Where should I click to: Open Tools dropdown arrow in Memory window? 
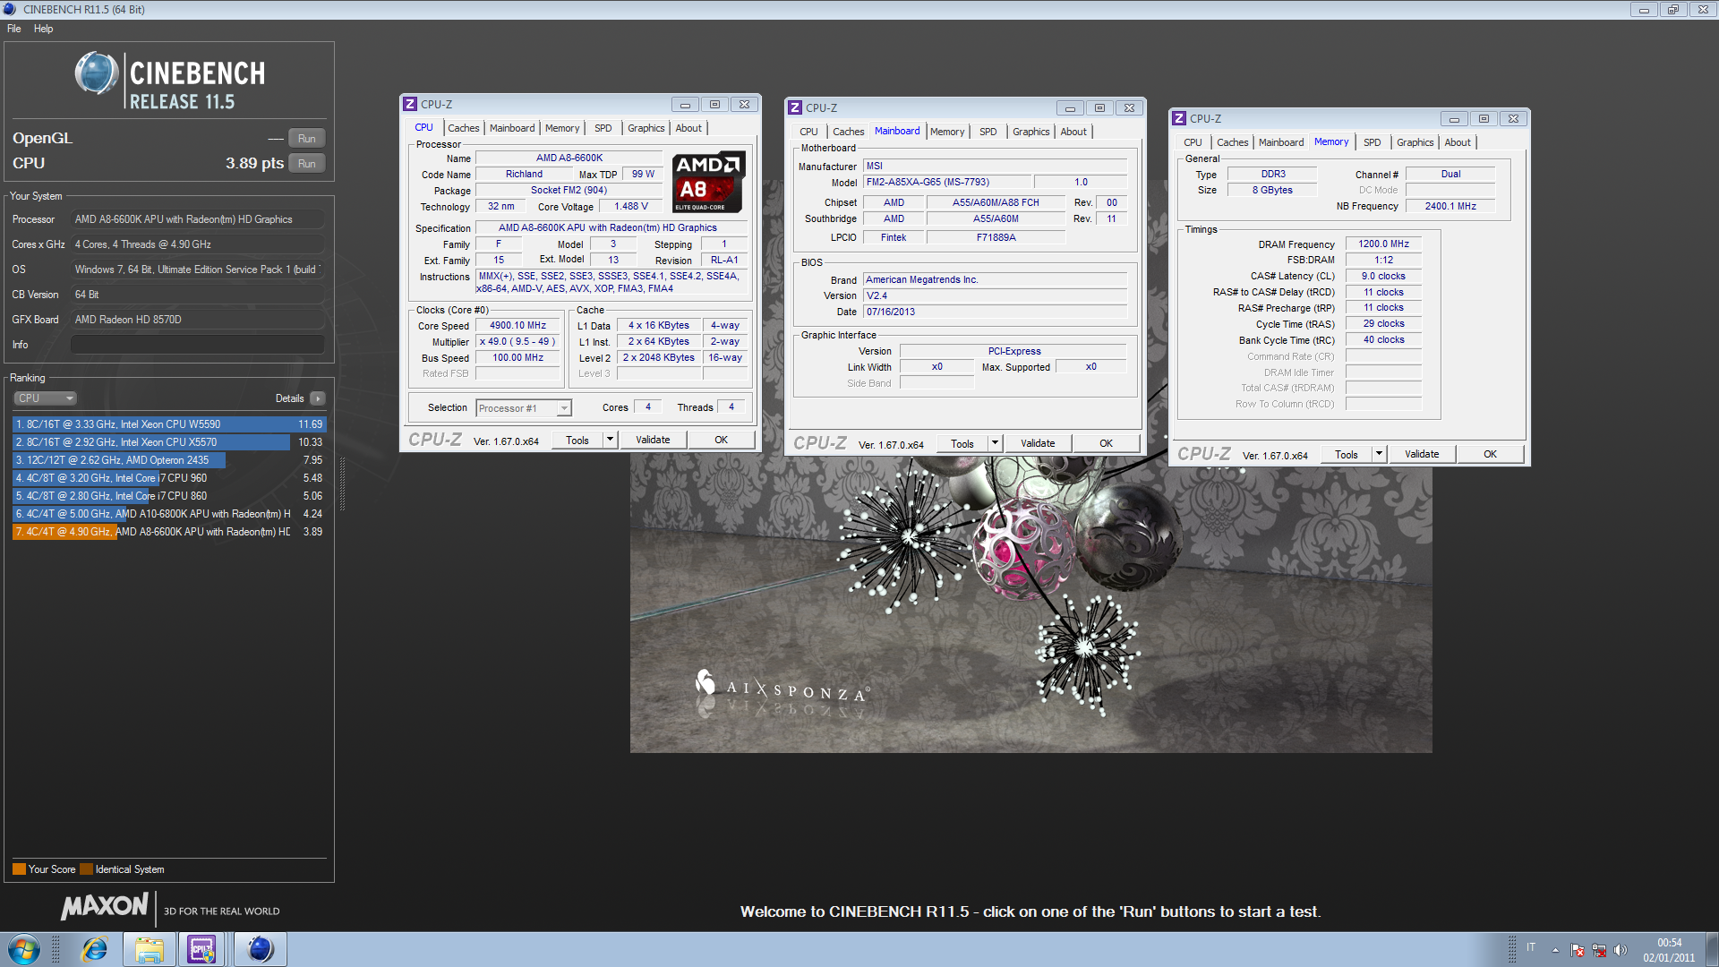tap(1379, 454)
